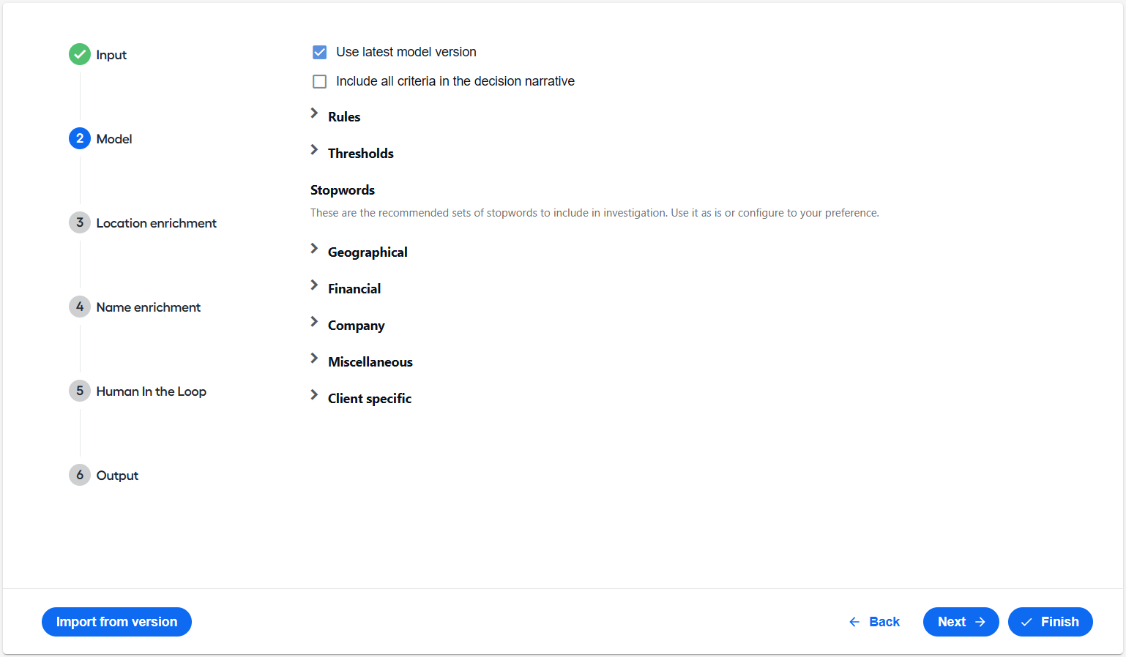Expand the Rules section
The image size is (1126, 657).
click(x=314, y=113)
